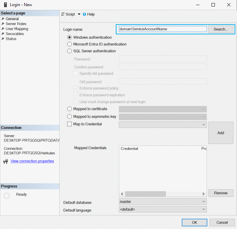237x229 pixels.
Task: Click the wrench icon beside Securables
Action: pyautogui.click(x=3, y=34)
